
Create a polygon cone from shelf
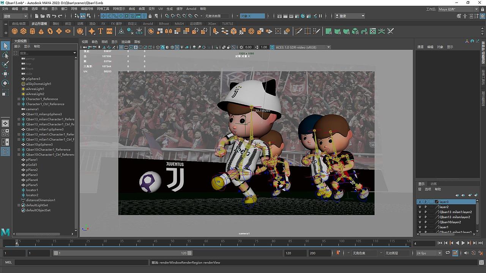click(x=41, y=31)
